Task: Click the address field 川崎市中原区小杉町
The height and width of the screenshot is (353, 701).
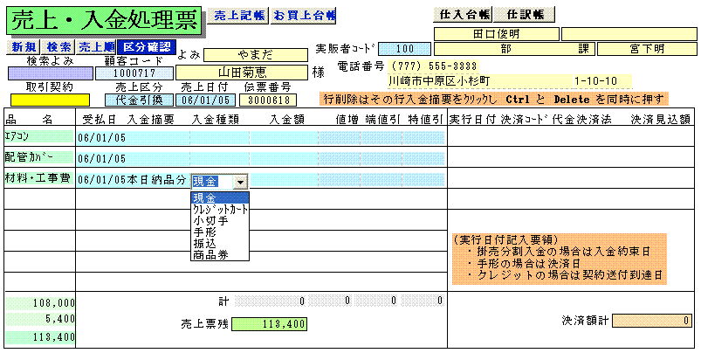Action: (x=480, y=81)
